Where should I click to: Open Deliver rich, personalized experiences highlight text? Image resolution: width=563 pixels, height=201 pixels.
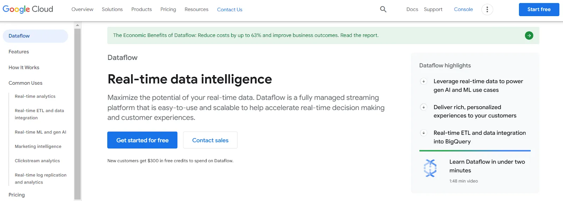click(475, 111)
